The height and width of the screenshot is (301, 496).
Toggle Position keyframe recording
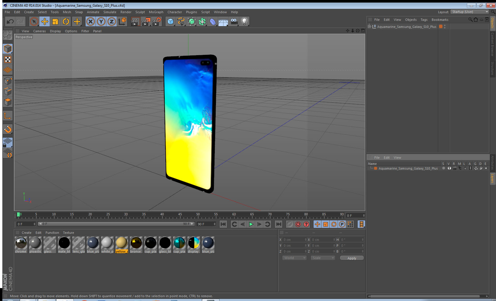(x=317, y=224)
